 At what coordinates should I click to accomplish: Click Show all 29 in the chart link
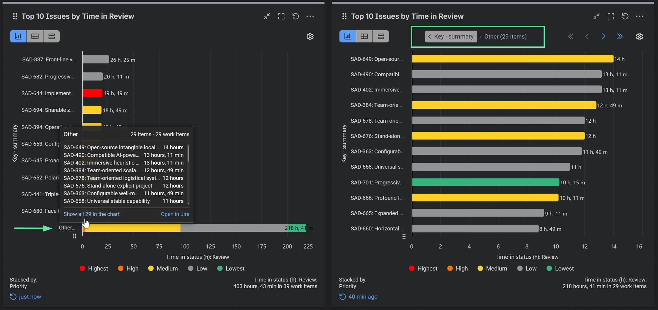tap(91, 214)
